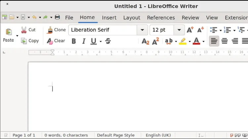The height and width of the screenshot is (139, 248).
Task: Click the Increase font size icon
Action: coord(190,30)
